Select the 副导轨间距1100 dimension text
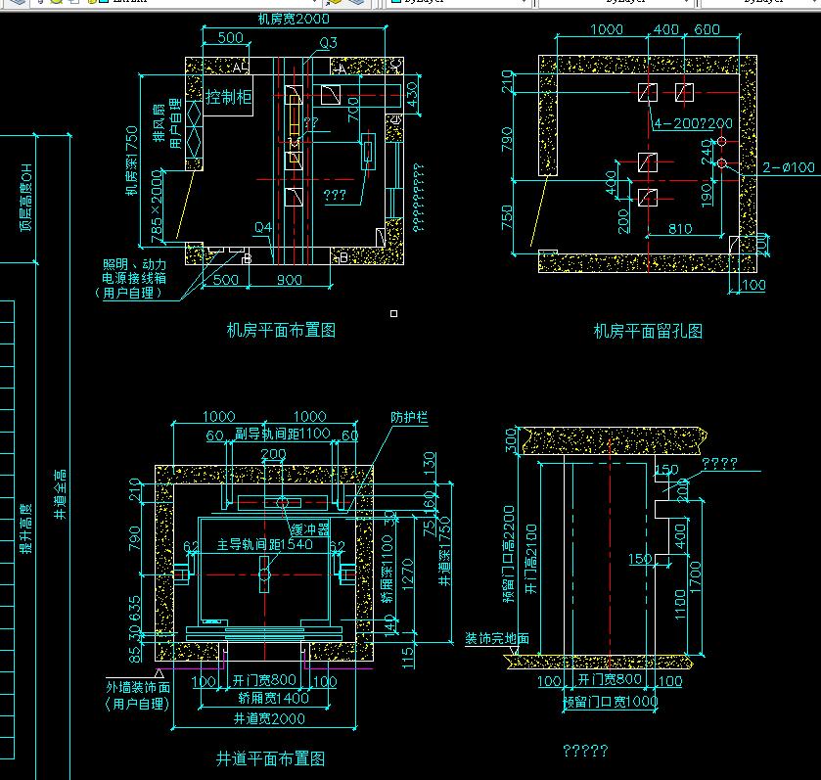821x780 pixels. [283, 433]
